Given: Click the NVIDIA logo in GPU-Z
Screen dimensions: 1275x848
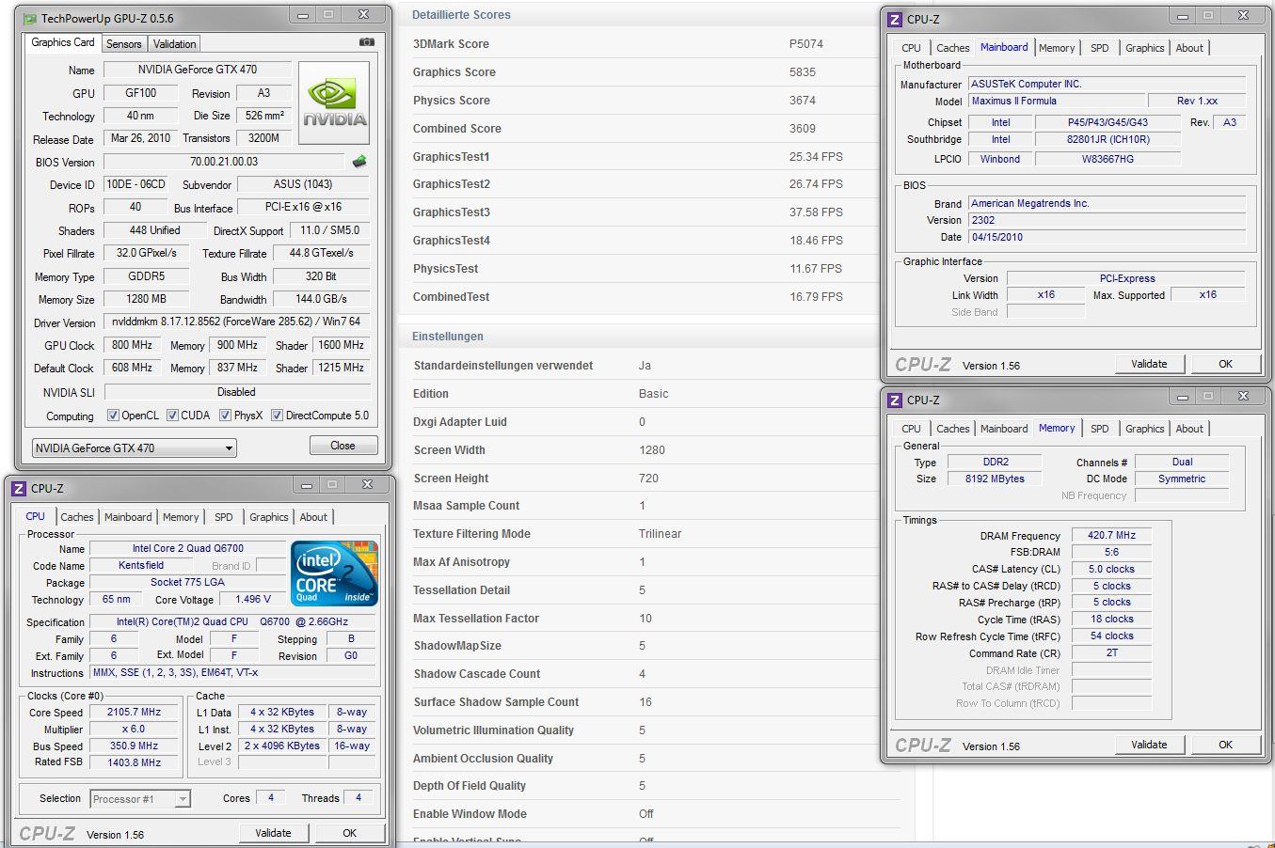Looking at the screenshot, I should click(x=334, y=102).
